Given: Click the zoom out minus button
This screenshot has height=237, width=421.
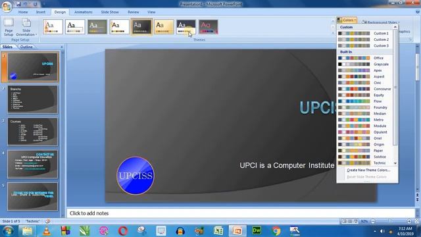Looking at the screenshot, I should [x=373, y=221].
